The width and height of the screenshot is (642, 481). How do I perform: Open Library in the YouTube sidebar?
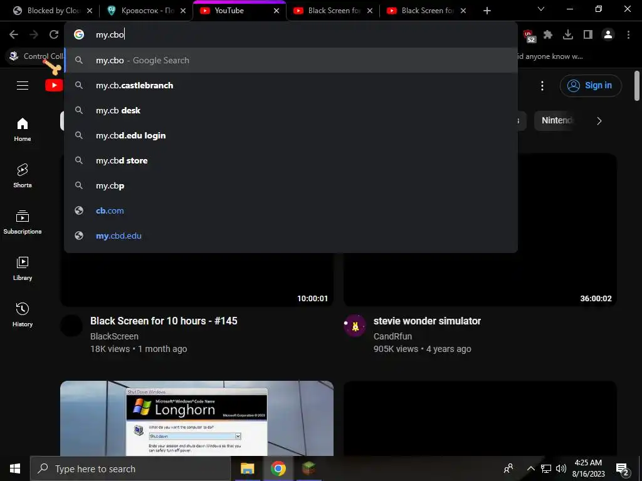[23, 268]
